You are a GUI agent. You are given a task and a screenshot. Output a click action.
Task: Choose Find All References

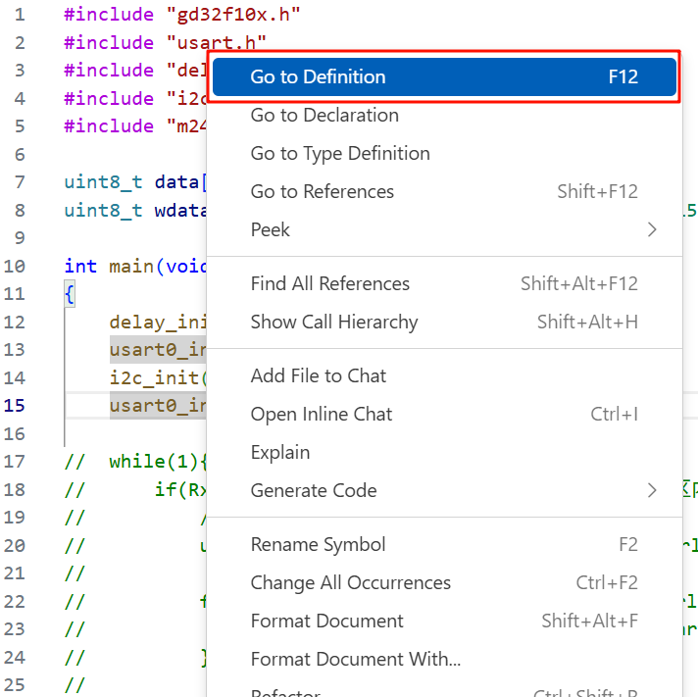click(x=444, y=284)
